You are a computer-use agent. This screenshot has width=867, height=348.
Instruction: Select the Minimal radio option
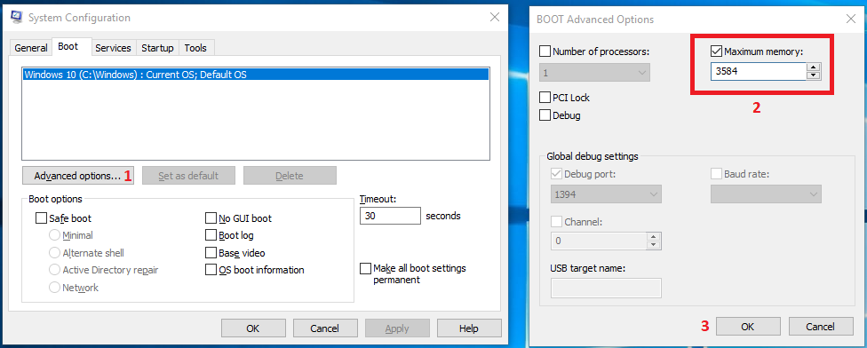[54, 235]
